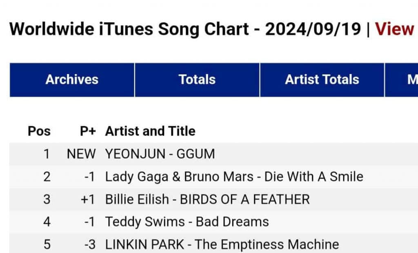Click position number 5 in the chart
Image resolution: width=418 pixels, height=253 pixels.
(x=47, y=244)
